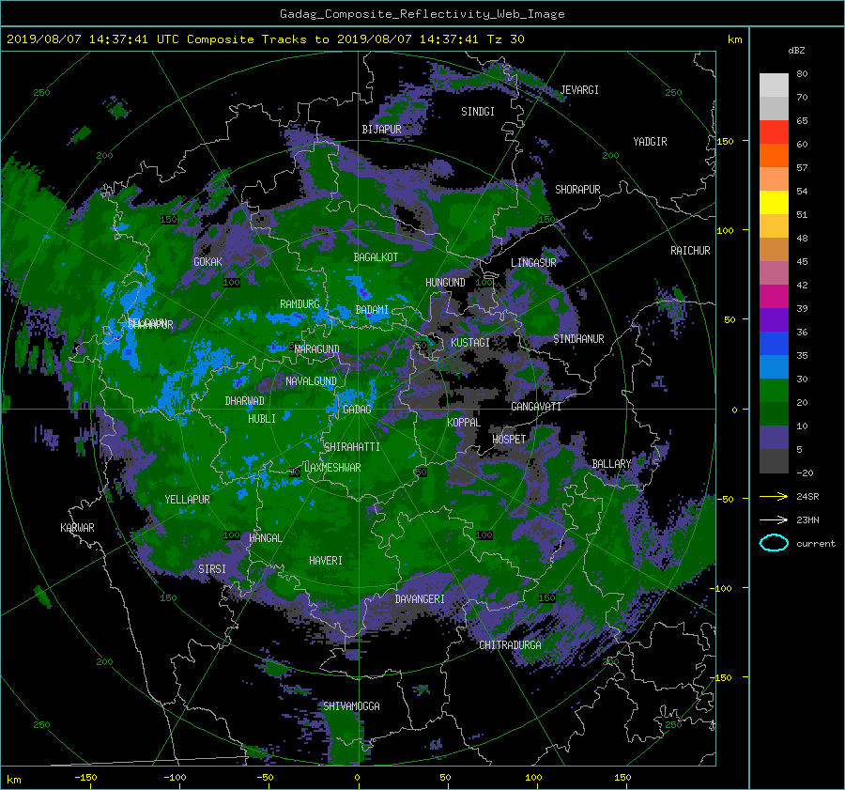
Task: Click the DAVANGERI city label
Action: tap(420, 599)
